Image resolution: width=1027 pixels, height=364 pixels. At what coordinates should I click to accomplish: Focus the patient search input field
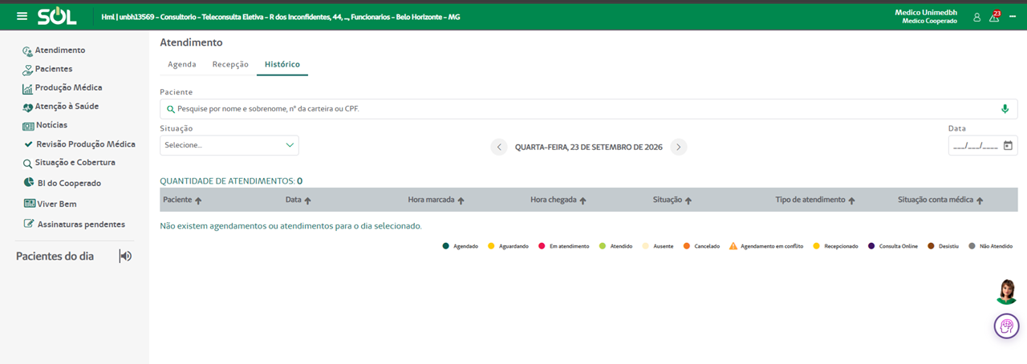point(589,109)
